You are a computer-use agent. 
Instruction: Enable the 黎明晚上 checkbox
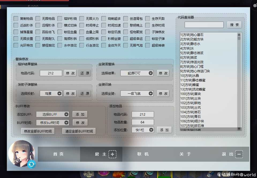[x=126, y=25]
